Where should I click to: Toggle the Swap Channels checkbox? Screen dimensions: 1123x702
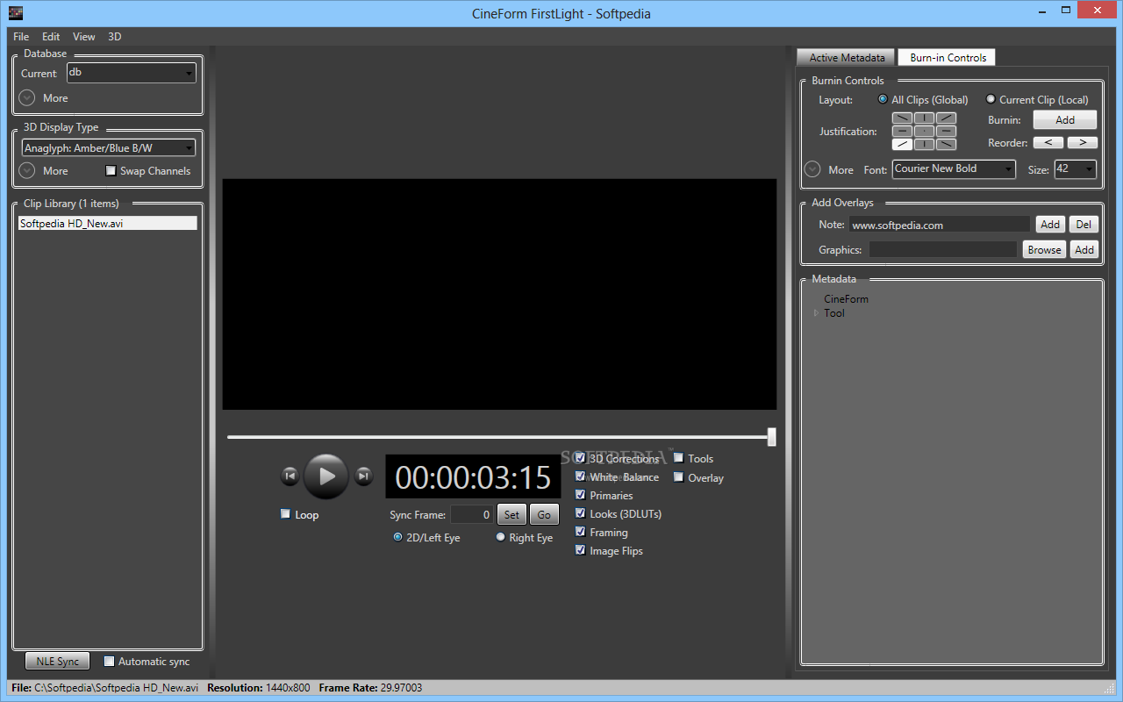point(111,170)
